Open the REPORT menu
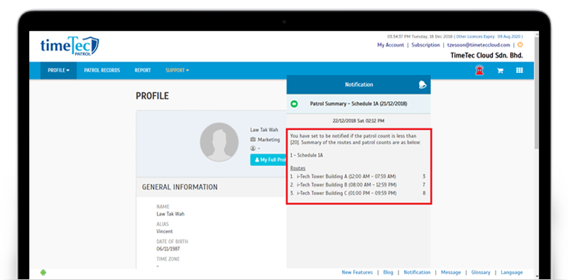Image resolution: width=568 pixels, height=280 pixels. (x=143, y=70)
